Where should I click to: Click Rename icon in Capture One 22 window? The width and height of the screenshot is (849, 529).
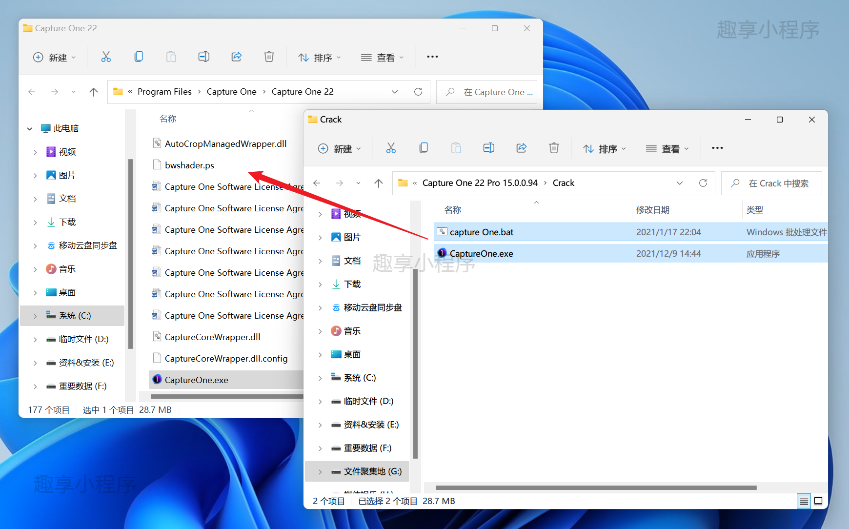204,57
